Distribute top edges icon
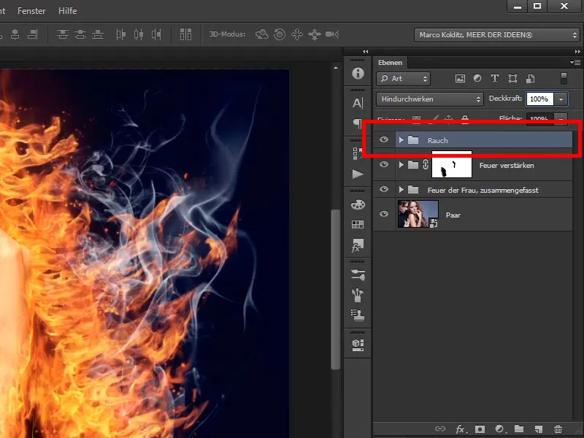The image size is (584, 438). click(x=63, y=34)
